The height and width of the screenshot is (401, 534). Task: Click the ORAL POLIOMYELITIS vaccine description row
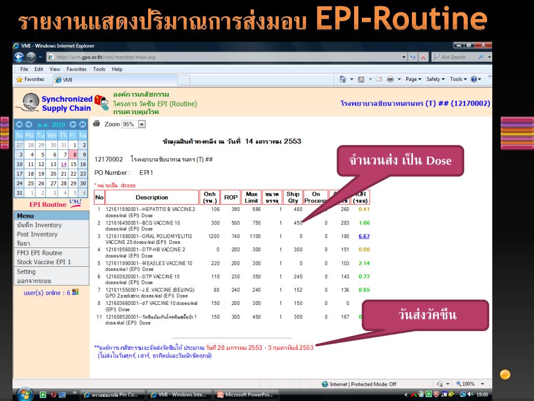click(x=149, y=239)
